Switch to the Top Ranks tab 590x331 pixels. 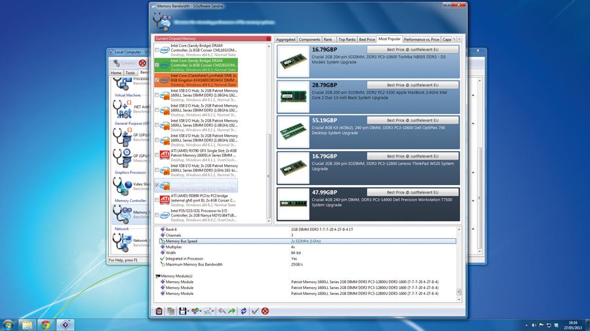(347, 39)
